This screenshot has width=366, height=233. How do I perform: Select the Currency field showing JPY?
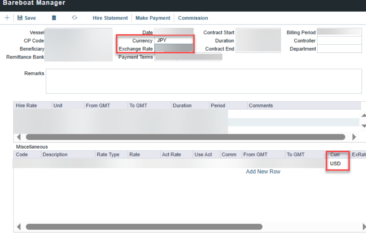[174, 40]
